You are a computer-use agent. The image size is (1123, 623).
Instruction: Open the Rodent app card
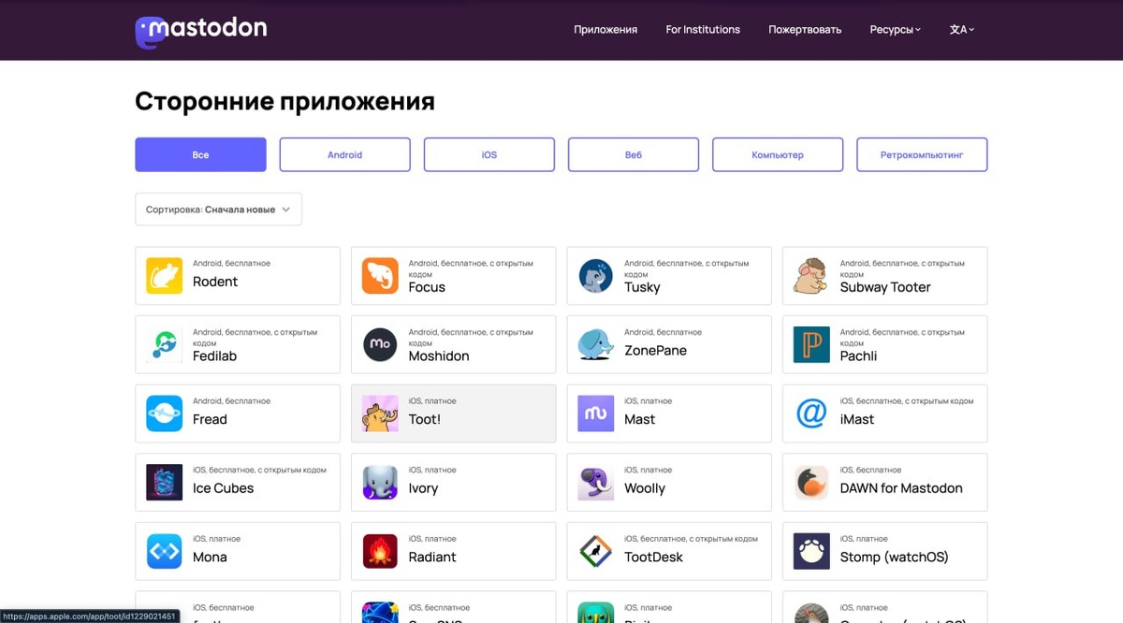(x=238, y=276)
